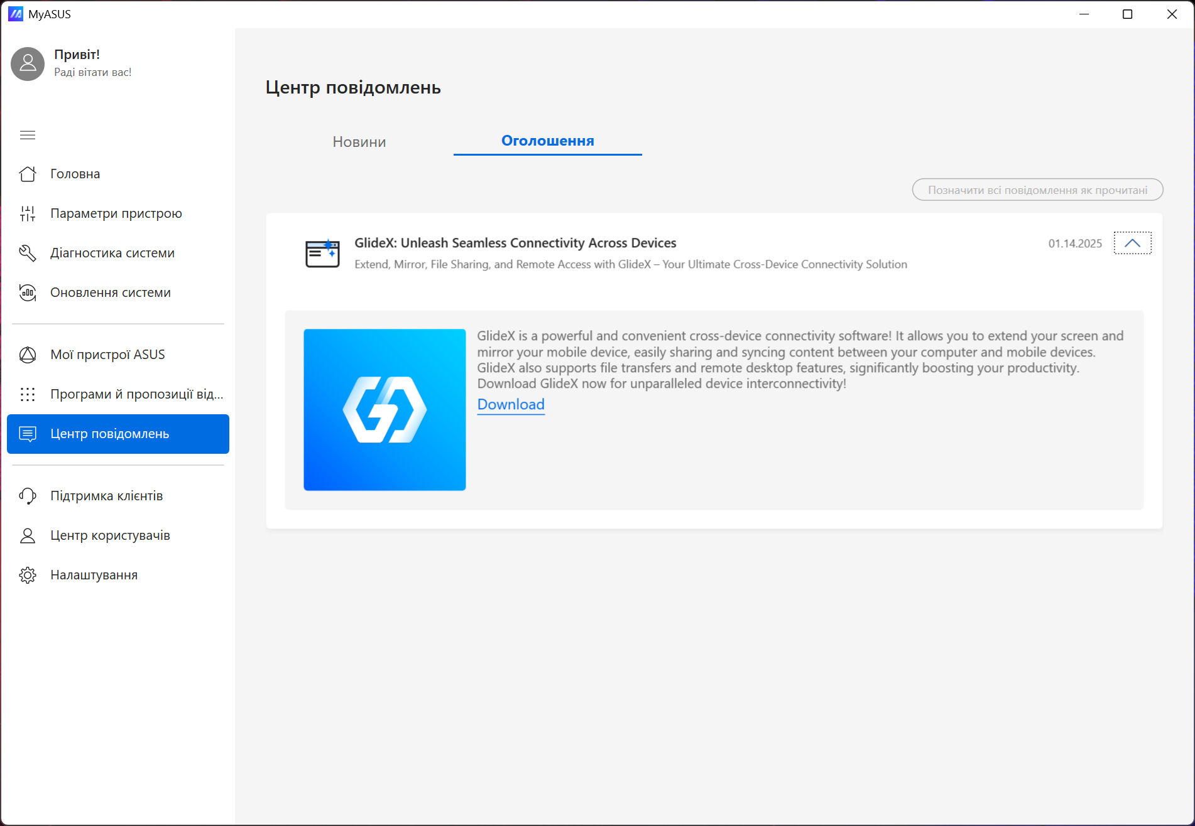Click the GlideX subtitle about Extend, Mirror, File Sharing

631,264
